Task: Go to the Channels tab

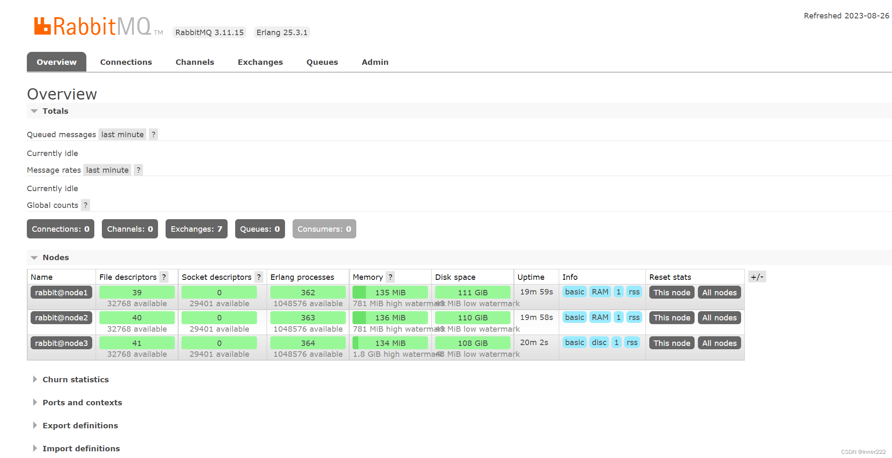Action: [x=195, y=62]
